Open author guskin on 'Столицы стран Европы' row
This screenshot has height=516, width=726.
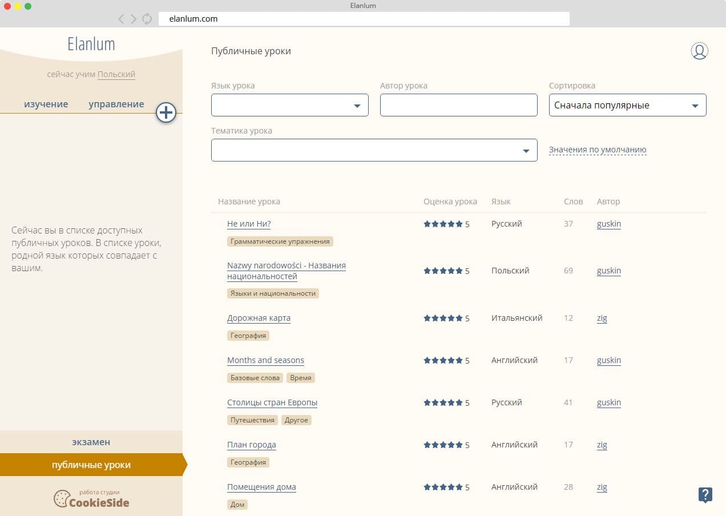point(609,402)
